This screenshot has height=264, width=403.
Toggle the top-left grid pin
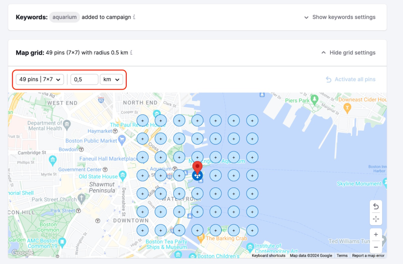[x=143, y=120]
